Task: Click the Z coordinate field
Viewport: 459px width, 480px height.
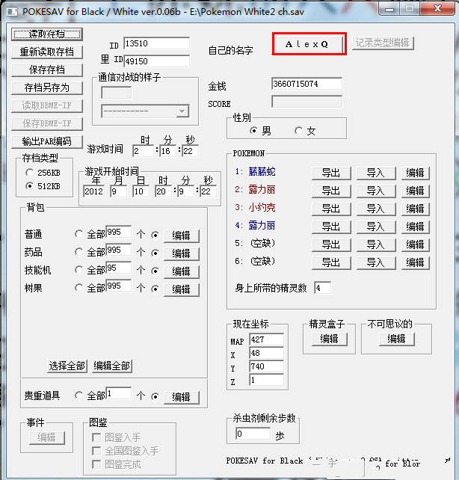Action: click(x=267, y=381)
